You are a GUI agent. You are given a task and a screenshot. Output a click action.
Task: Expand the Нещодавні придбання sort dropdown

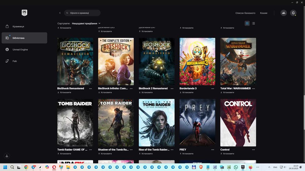(86, 23)
